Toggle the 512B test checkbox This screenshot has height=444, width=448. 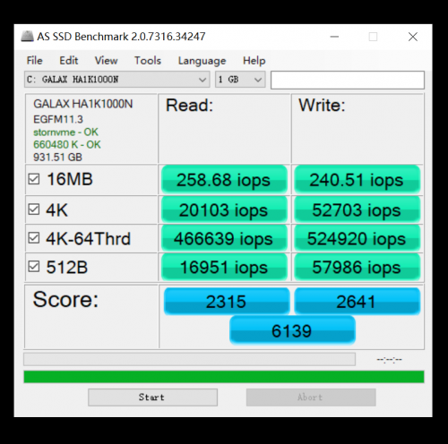[34, 267]
